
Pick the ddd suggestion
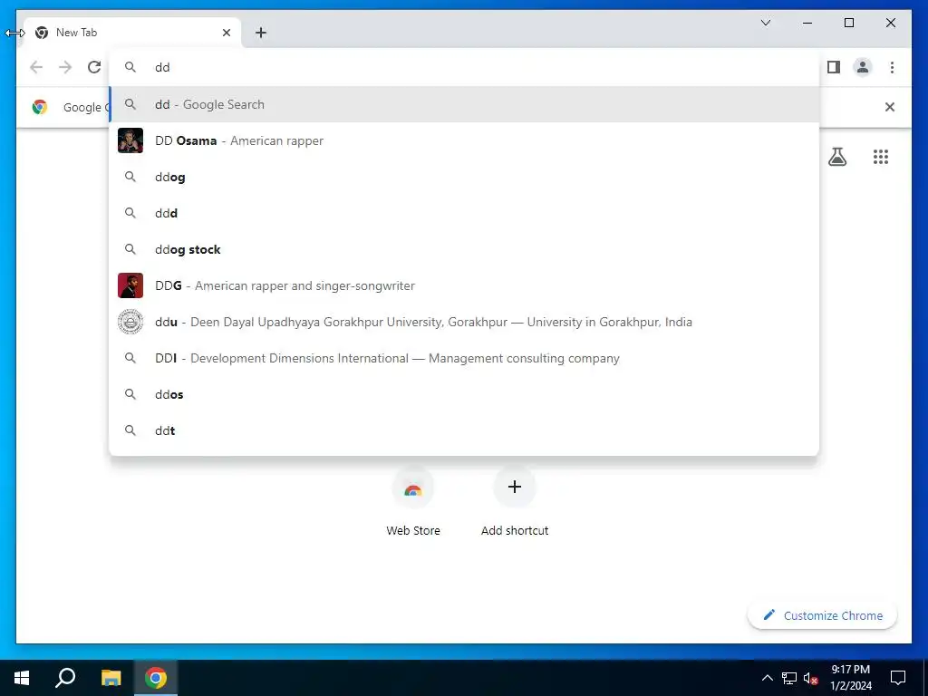pos(464,213)
